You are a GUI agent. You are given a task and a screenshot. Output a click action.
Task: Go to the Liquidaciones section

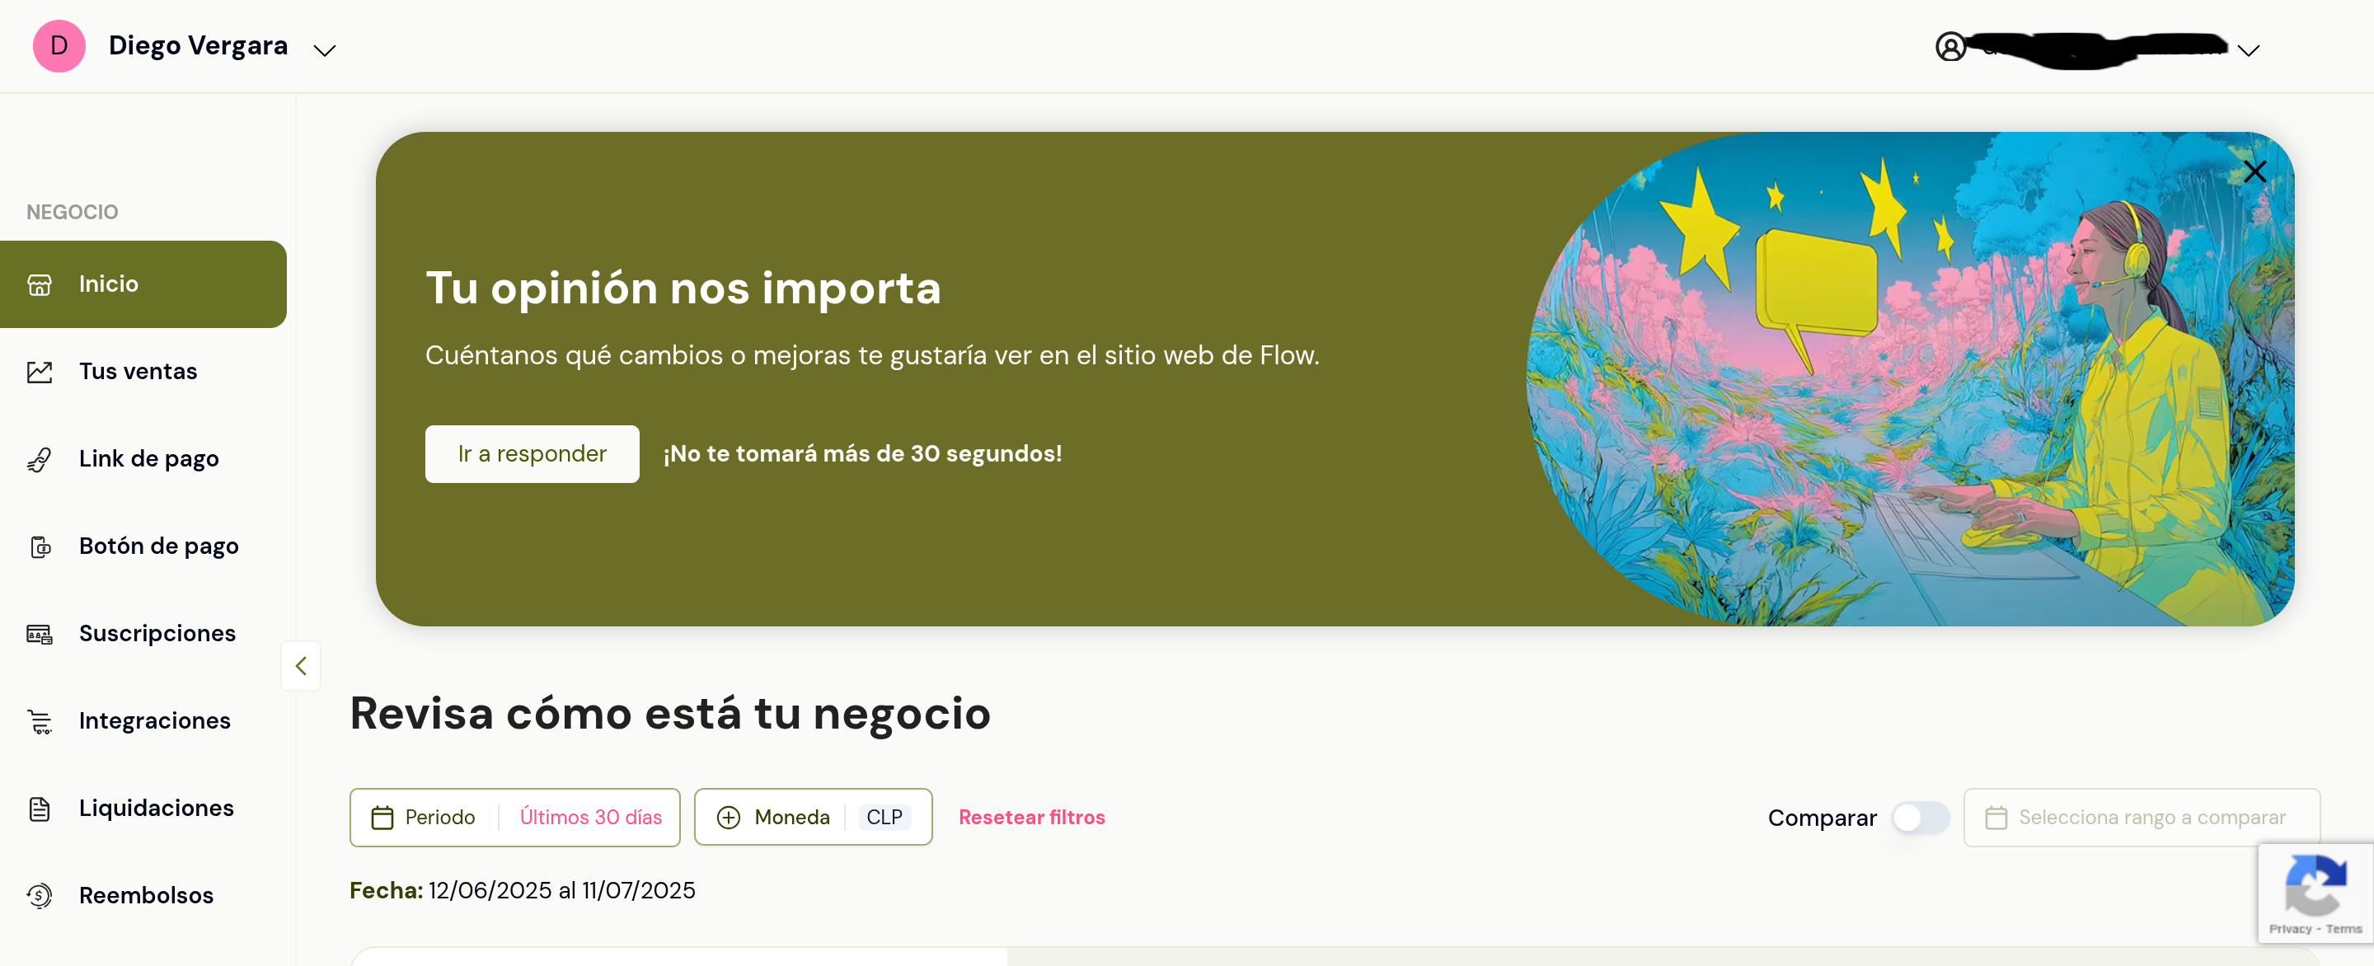(156, 809)
